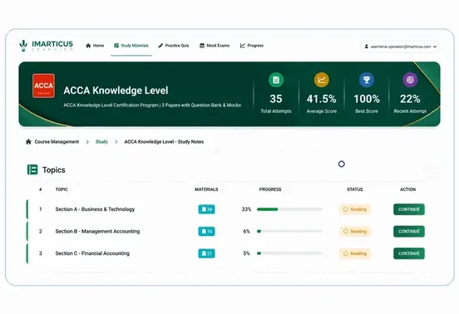Open the Practice Quiz page
Image resolution: width=459 pixels, height=314 pixels.
174,46
